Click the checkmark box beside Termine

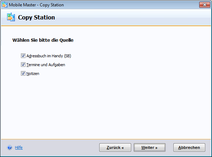23,65
